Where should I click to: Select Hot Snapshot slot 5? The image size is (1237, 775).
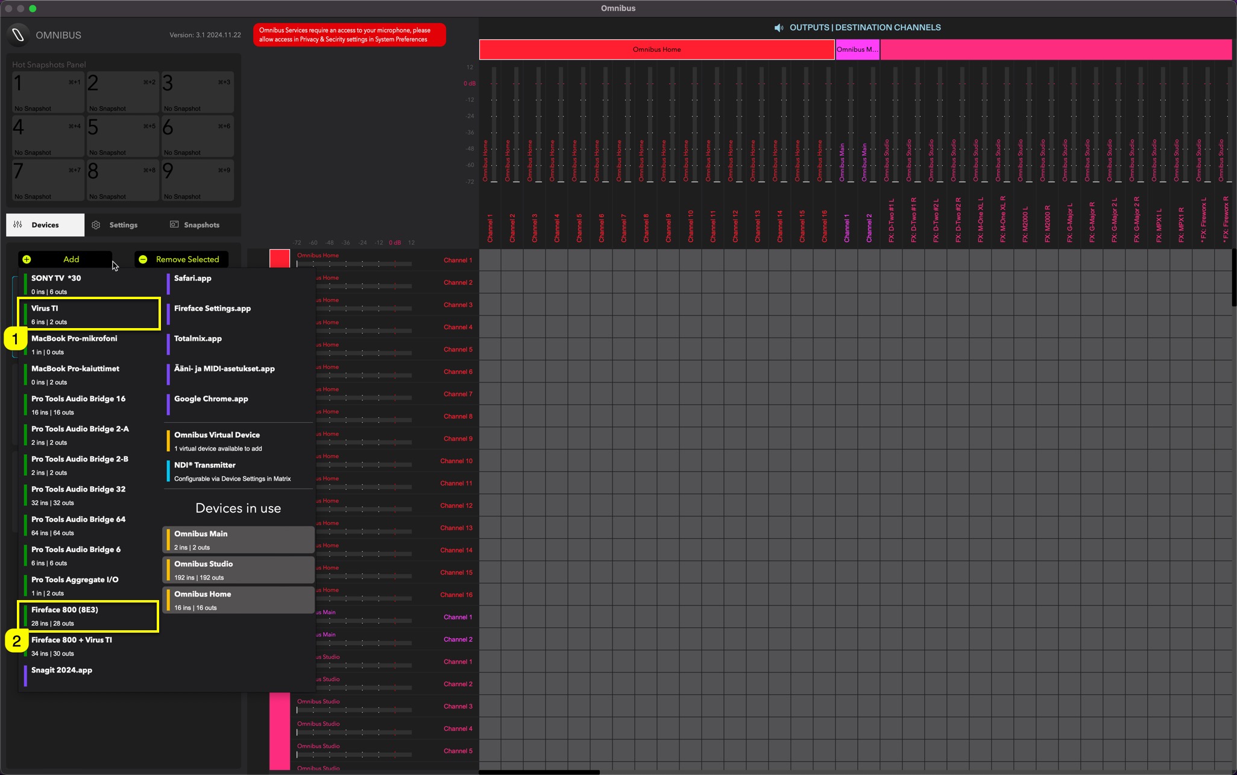[x=122, y=135]
